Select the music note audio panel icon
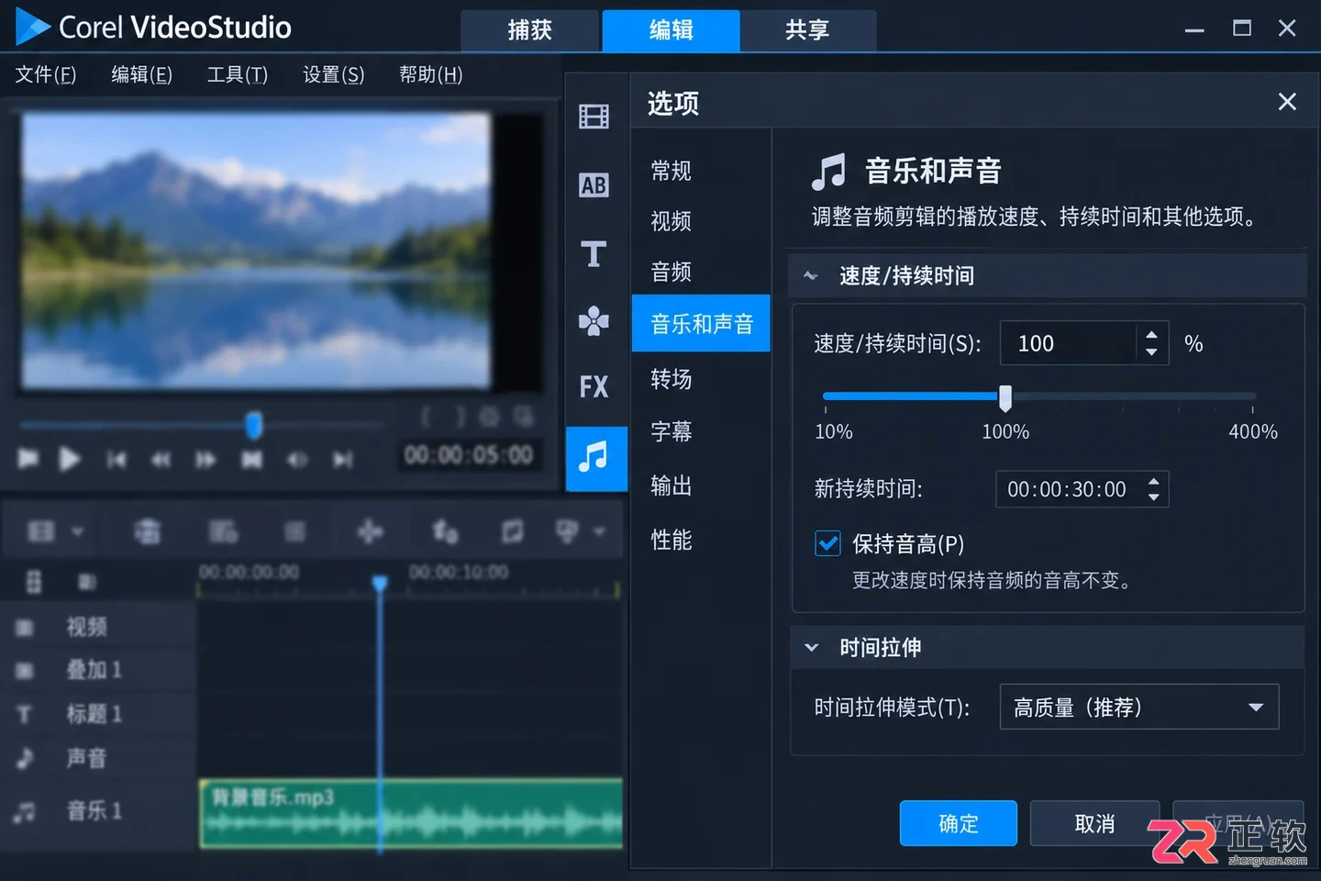 pyautogui.click(x=595, y=457)
